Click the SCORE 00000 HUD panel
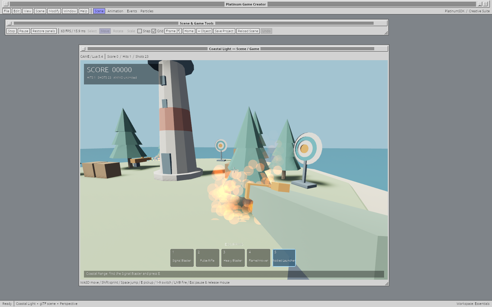The image size is (492, 307). [x=123, y=74]
